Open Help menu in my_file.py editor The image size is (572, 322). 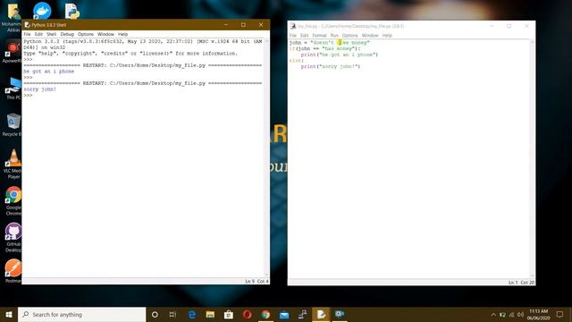click(x=387, y=36)
